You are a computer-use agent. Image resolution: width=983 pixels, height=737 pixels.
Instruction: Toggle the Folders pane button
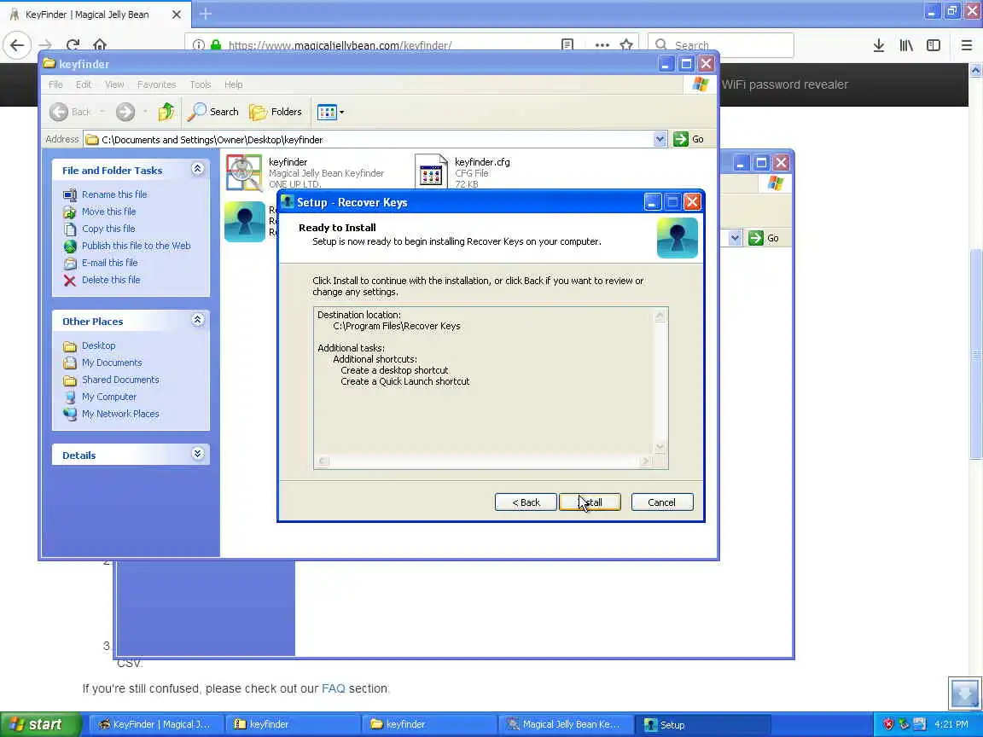coord(276,112)
